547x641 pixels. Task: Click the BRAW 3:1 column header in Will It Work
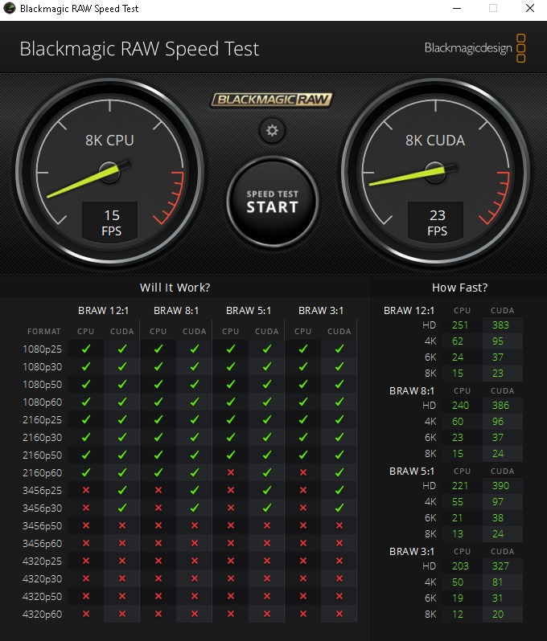click(321, 311)
